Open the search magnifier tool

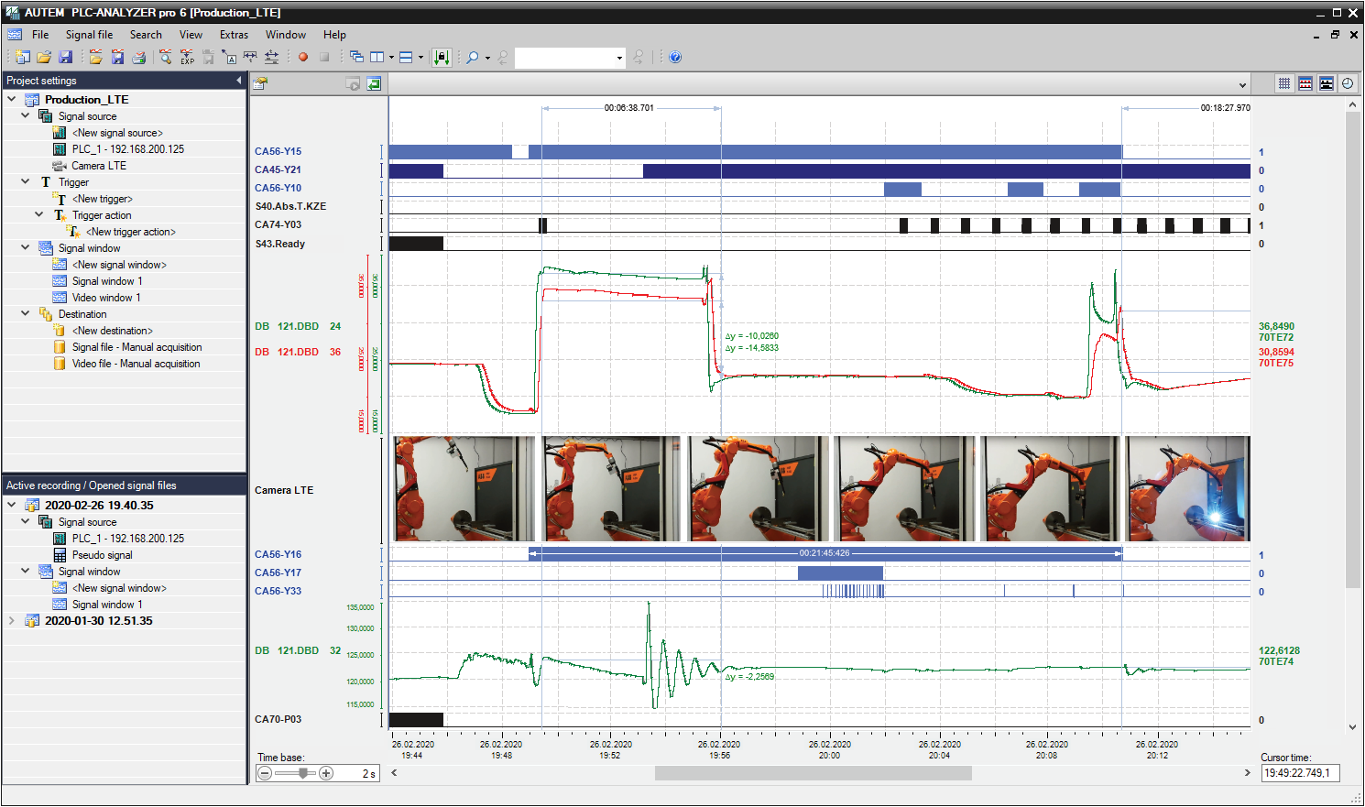point(473,57)
